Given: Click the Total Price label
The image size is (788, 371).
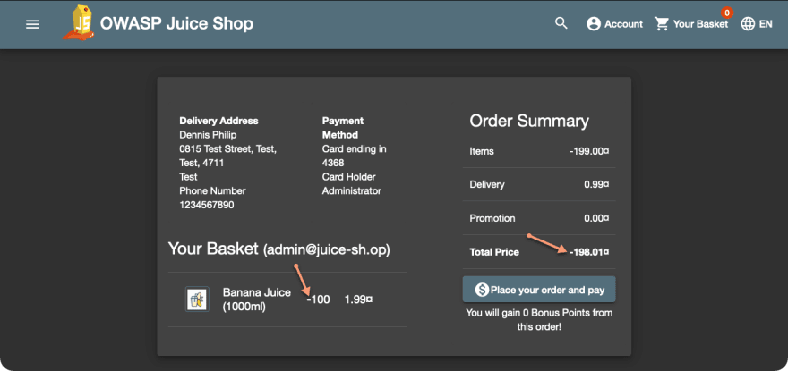Looking at the screenshot, I should click(494, 252).
